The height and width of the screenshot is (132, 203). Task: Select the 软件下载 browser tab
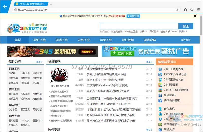pos(31,4)
